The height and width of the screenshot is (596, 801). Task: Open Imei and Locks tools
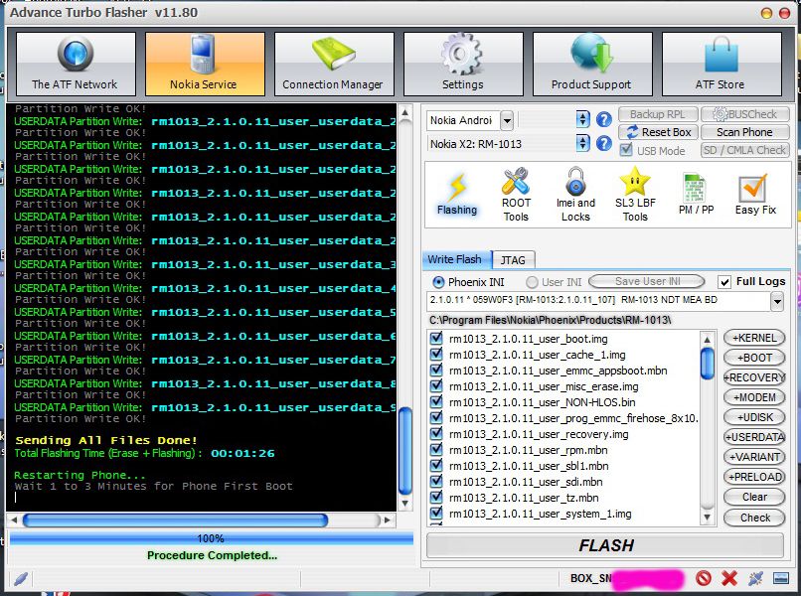575,193
